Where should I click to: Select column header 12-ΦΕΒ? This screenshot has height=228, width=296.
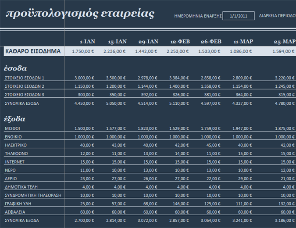coord(180,42)
